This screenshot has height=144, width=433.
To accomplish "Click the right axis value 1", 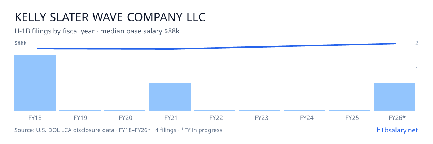I will 417,69.
